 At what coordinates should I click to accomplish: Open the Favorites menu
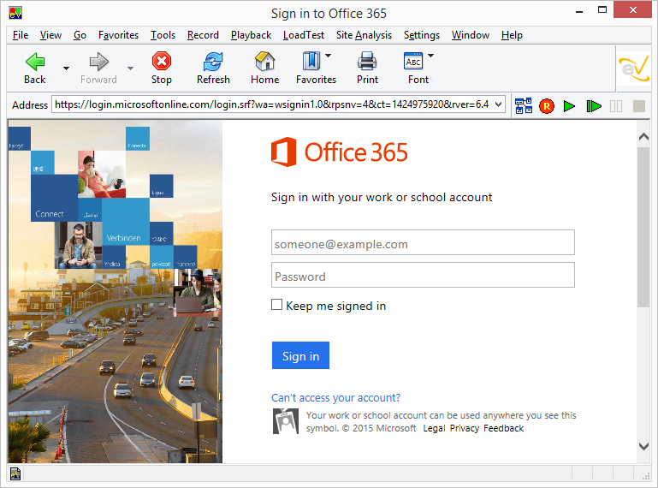click(x=118, y=35)
